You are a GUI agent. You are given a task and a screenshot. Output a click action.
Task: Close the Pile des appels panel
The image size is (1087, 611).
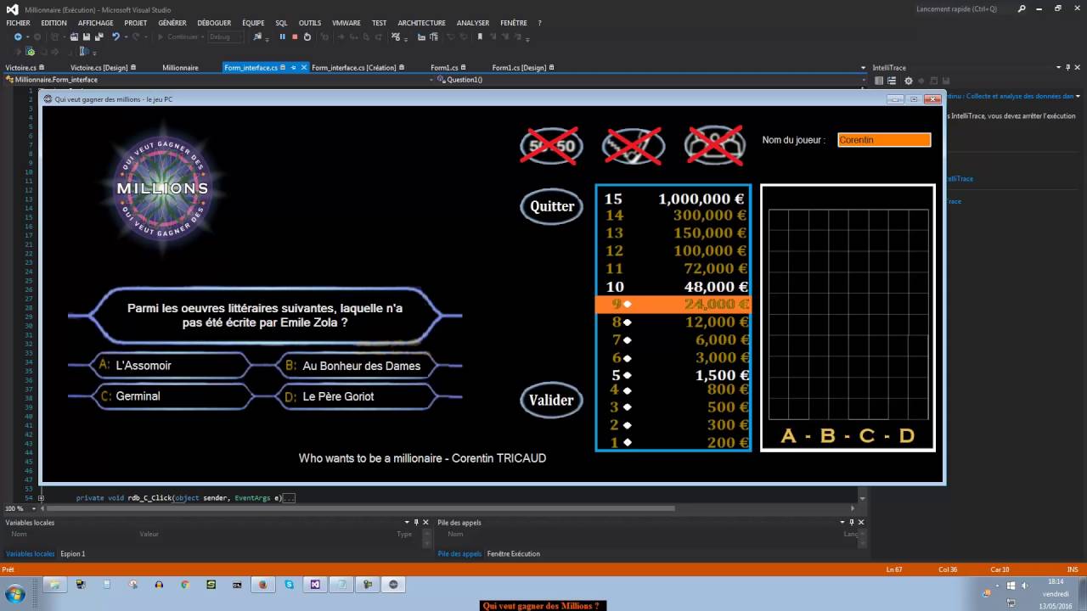tap(861, 523)
